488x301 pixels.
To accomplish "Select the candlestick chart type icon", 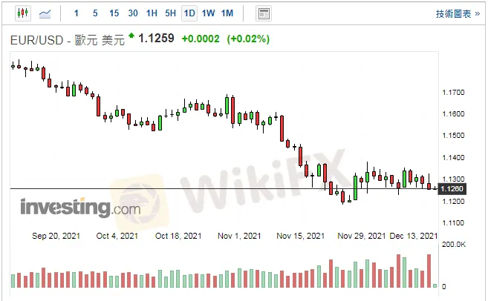I will (21, 13).
